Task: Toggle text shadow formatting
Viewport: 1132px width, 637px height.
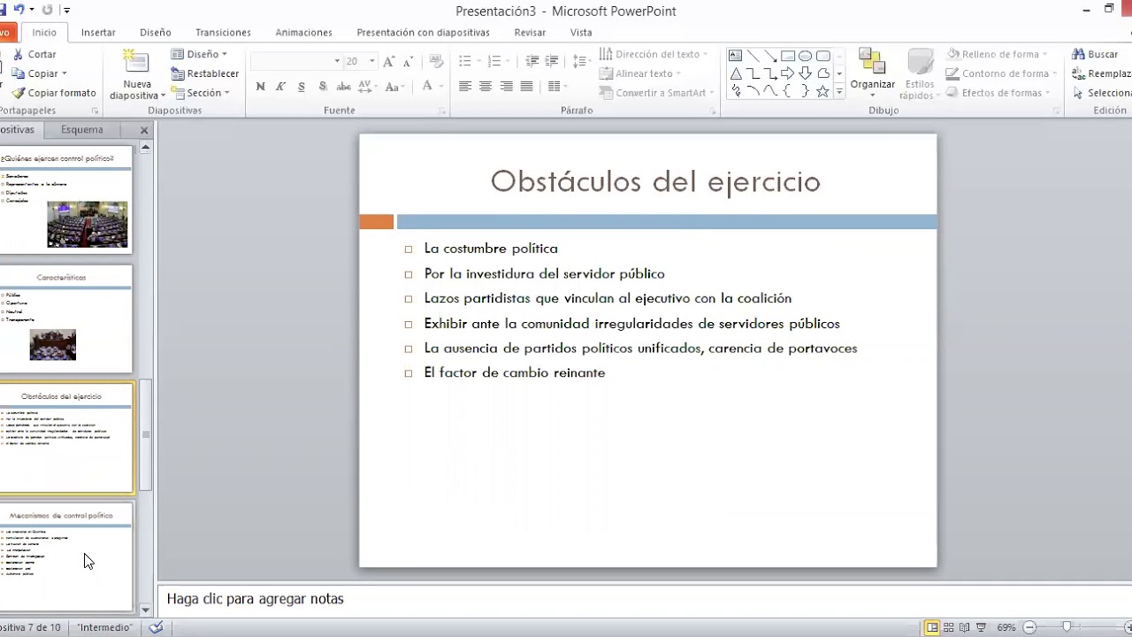Action: click(x=323, y=87)
